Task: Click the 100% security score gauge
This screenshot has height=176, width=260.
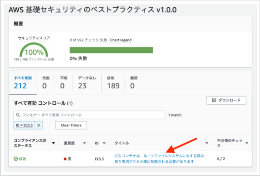Action: tap(34, 50)
